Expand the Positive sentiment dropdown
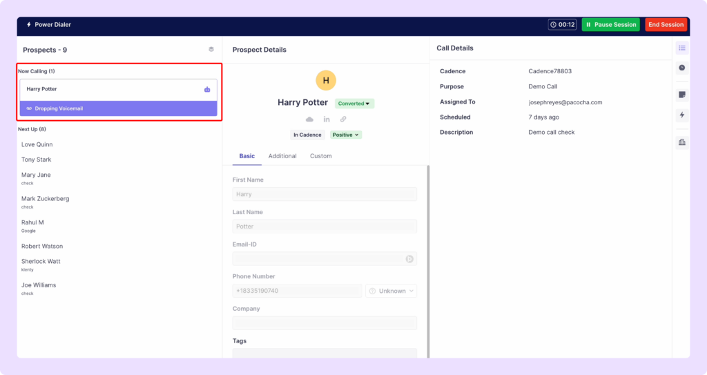Viewport: 707px width, 375px height. tap(346, 135)
